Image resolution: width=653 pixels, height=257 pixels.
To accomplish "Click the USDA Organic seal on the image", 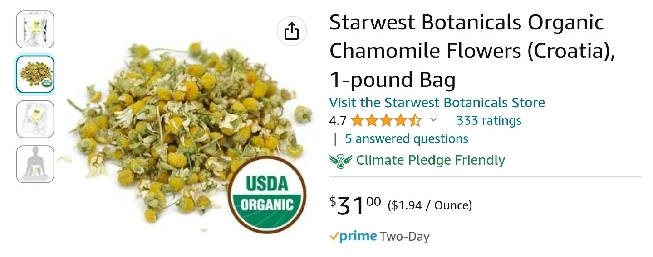I will (267, 195).
